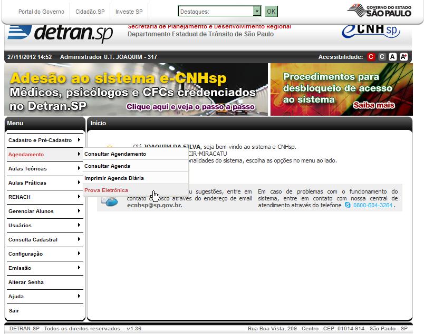Viewport: 424px width, 334px height.
Task: Open the RENACH menu
Action: tap(45, 197)
